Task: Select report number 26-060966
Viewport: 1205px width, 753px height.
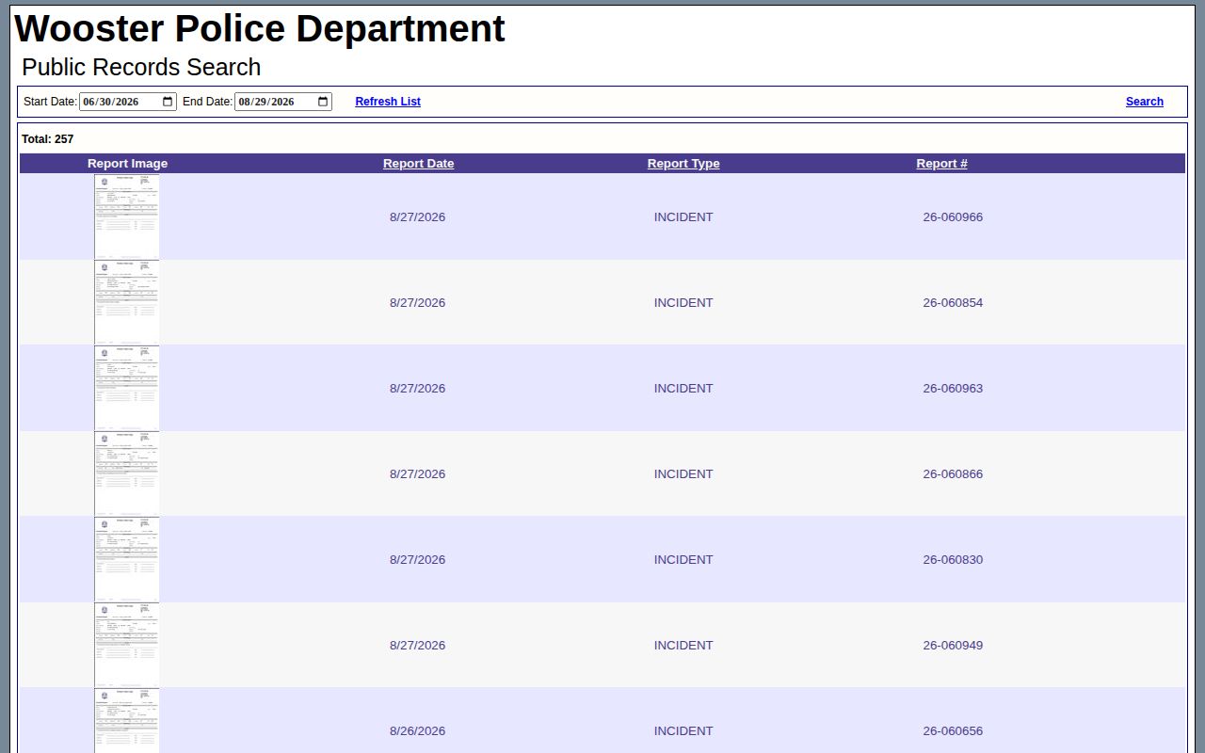Action: click(x=953, y=217)
